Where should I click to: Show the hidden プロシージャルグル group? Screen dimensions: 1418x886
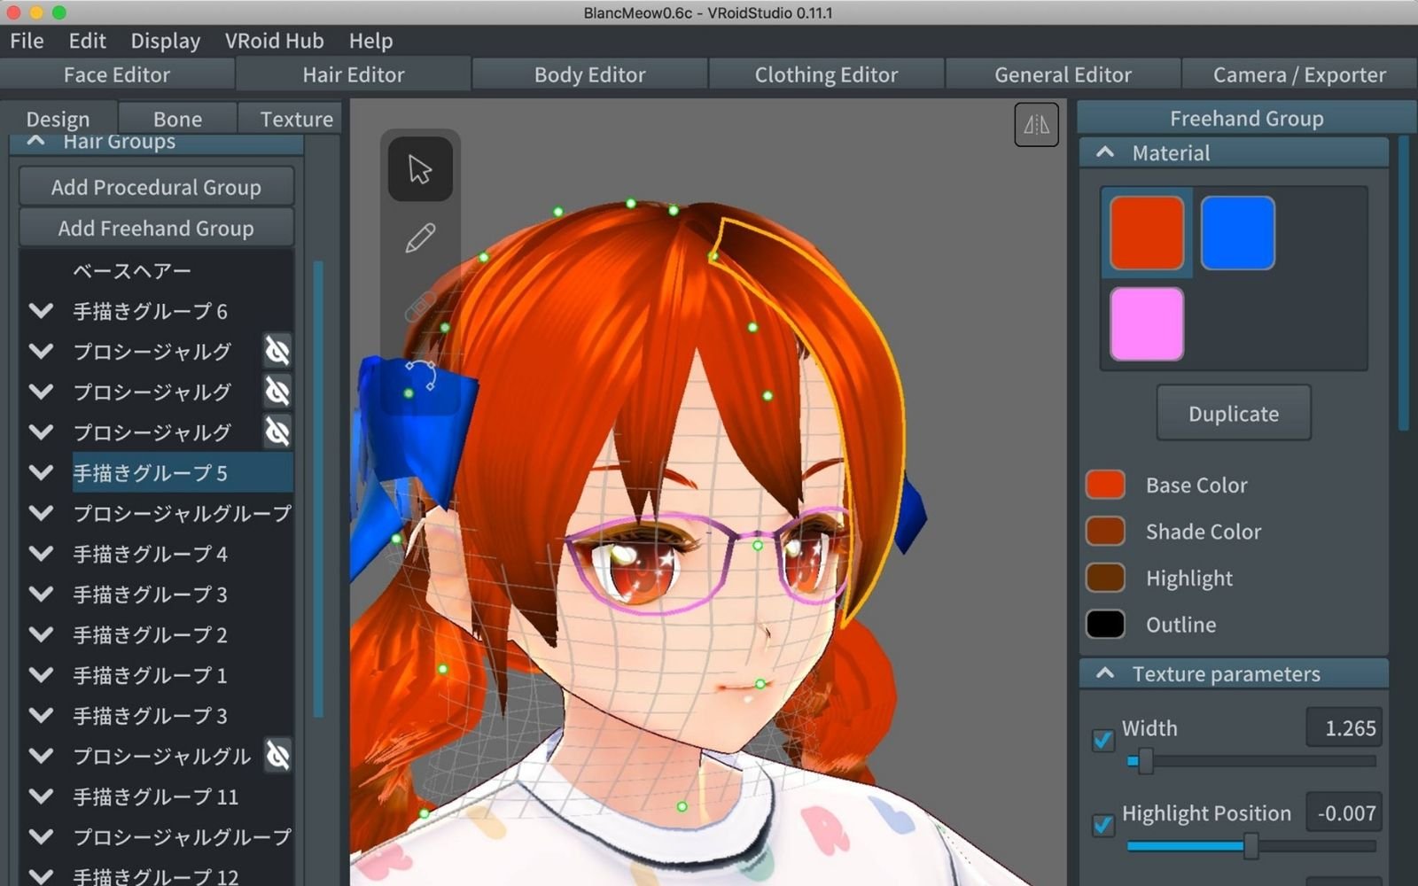(277, 756)
